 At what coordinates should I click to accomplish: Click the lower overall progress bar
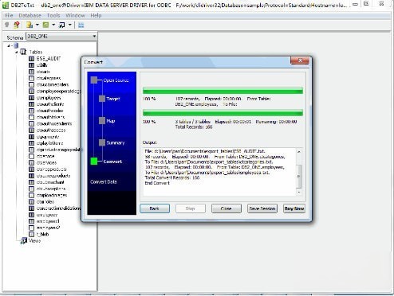click(x=223, y=113)
